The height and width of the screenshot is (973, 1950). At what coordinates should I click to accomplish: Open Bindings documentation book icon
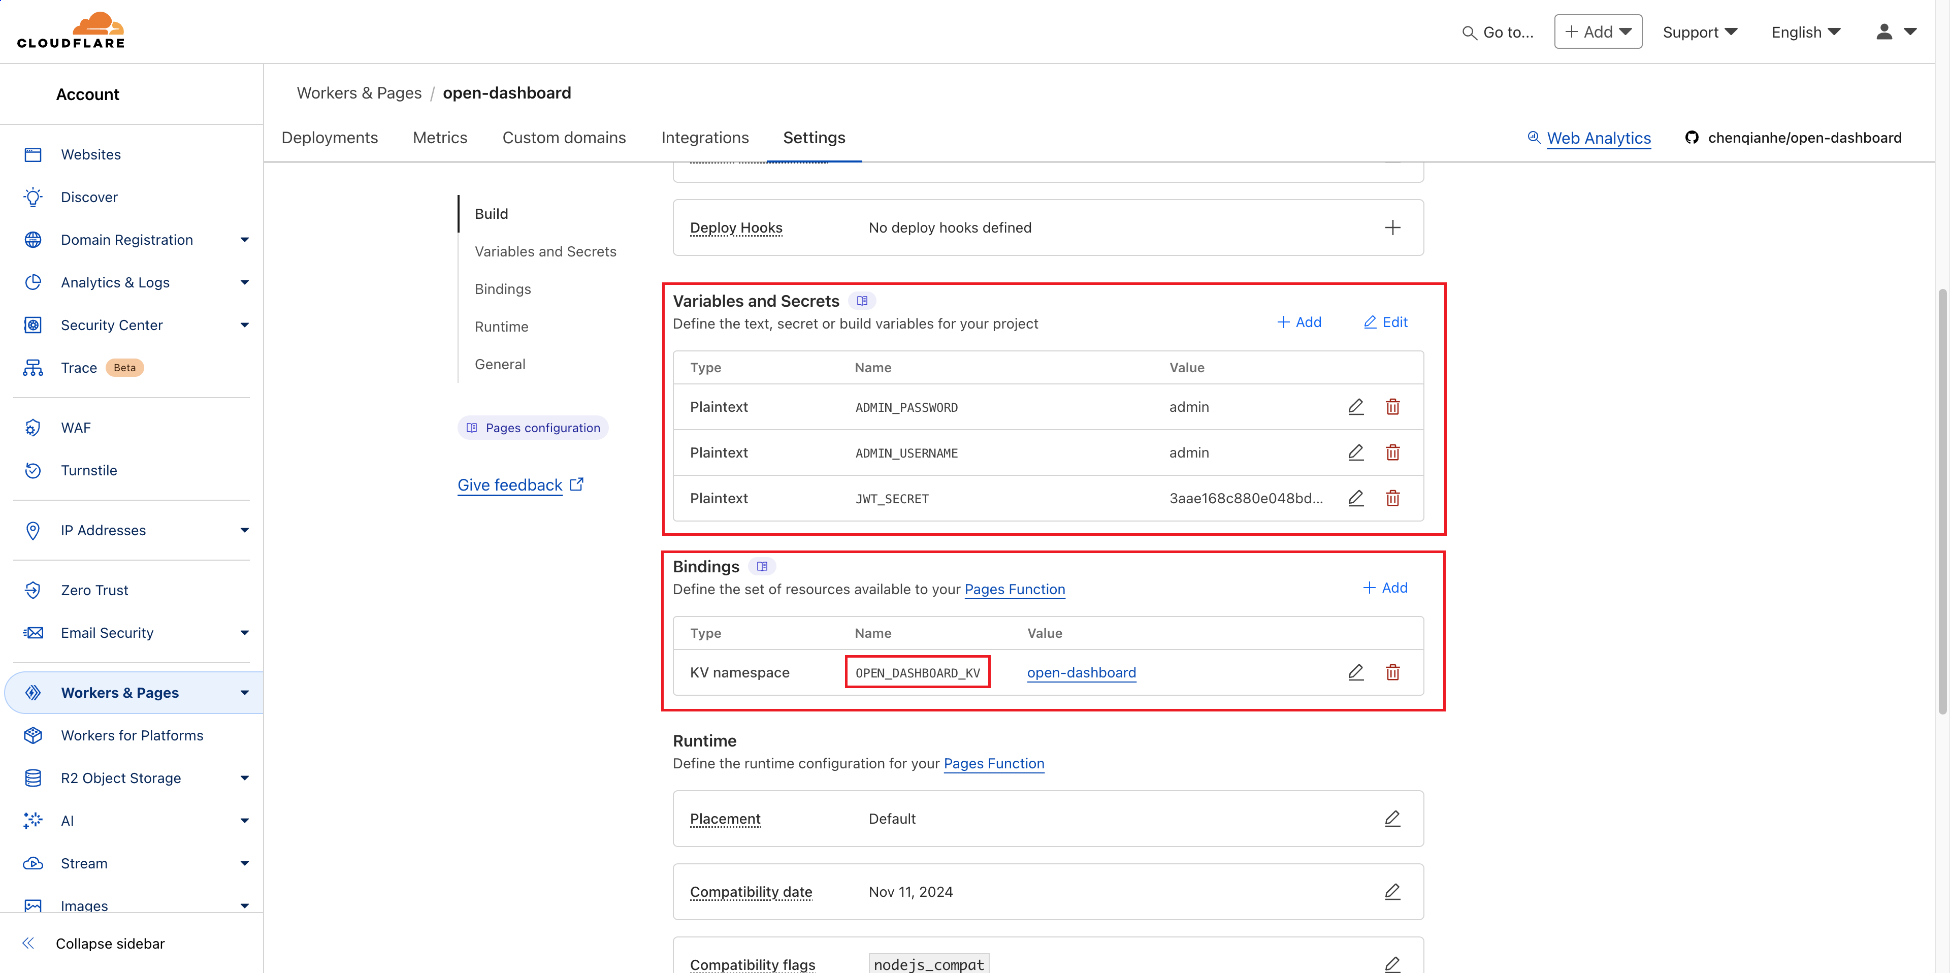(x=762, y=566)
